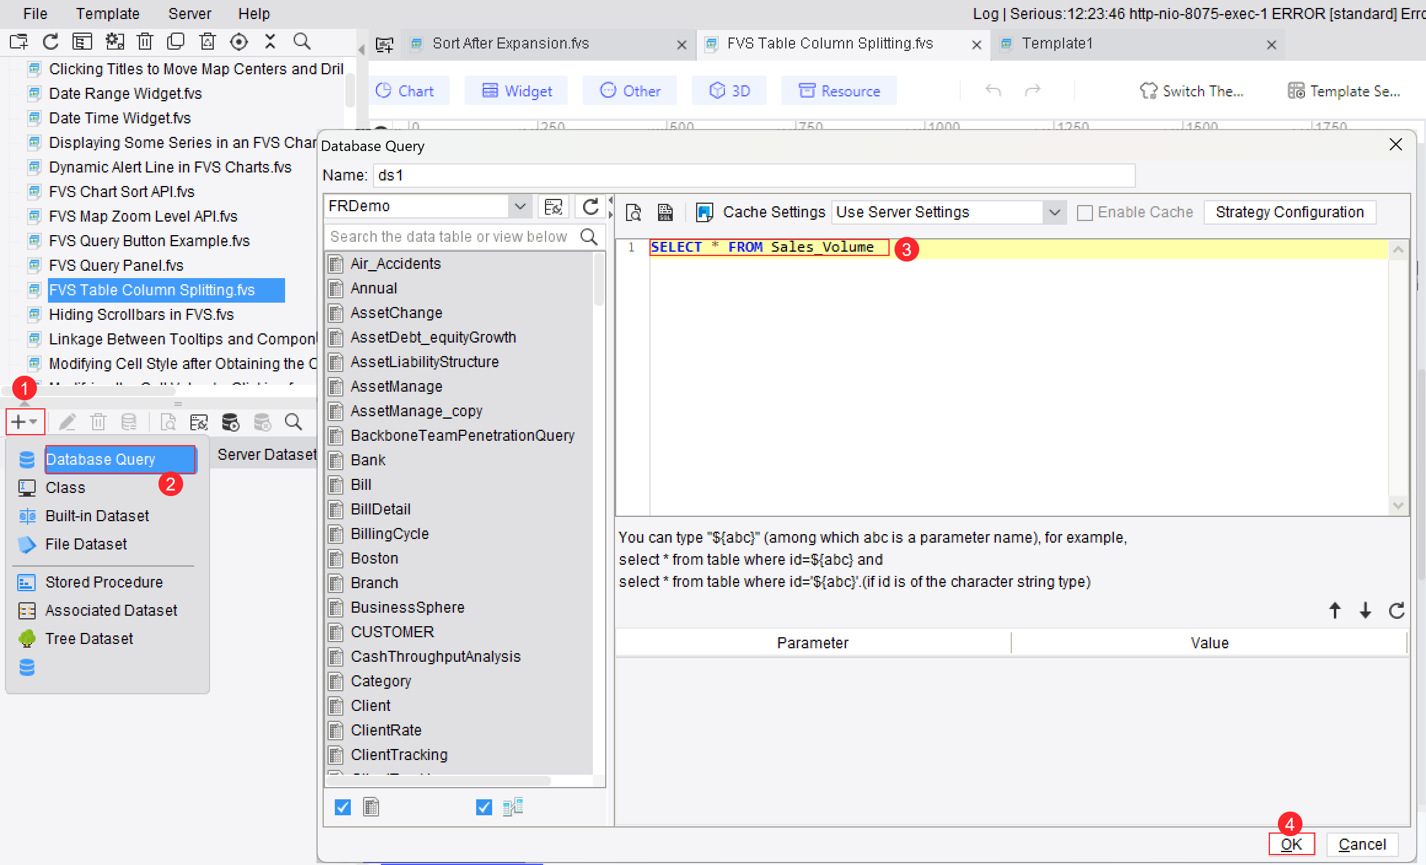This screenshot has height=865, width=1426.
Task: Click the Strategy Configuration button
Action: [x=1290, y=212]
